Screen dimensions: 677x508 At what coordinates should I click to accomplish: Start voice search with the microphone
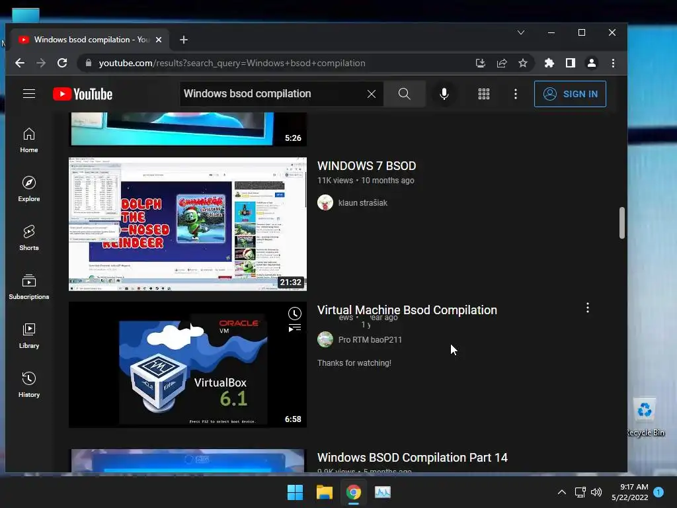pos(444,94)
